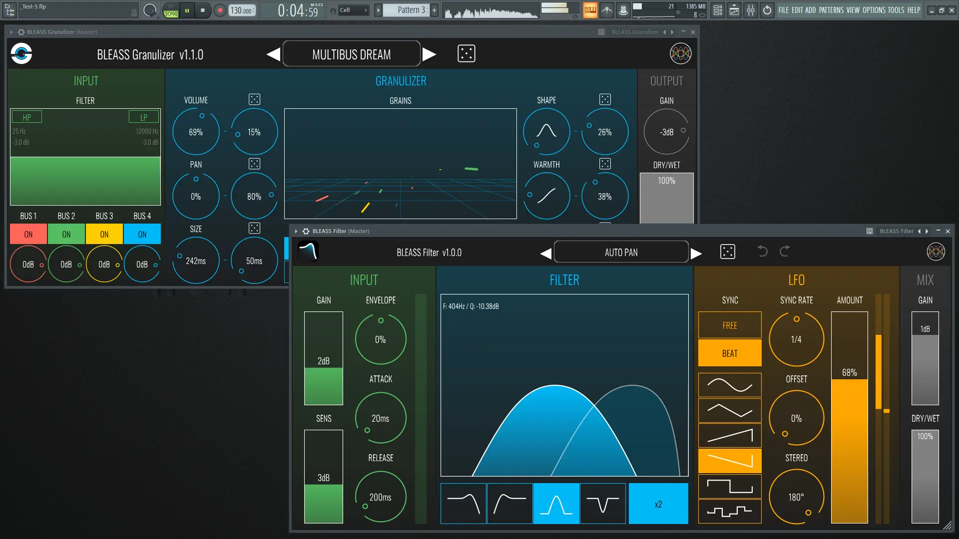Screen dimensions: 959x539
Task: Click the tempo display showing 130.000
Action: [x=242, y=9]
